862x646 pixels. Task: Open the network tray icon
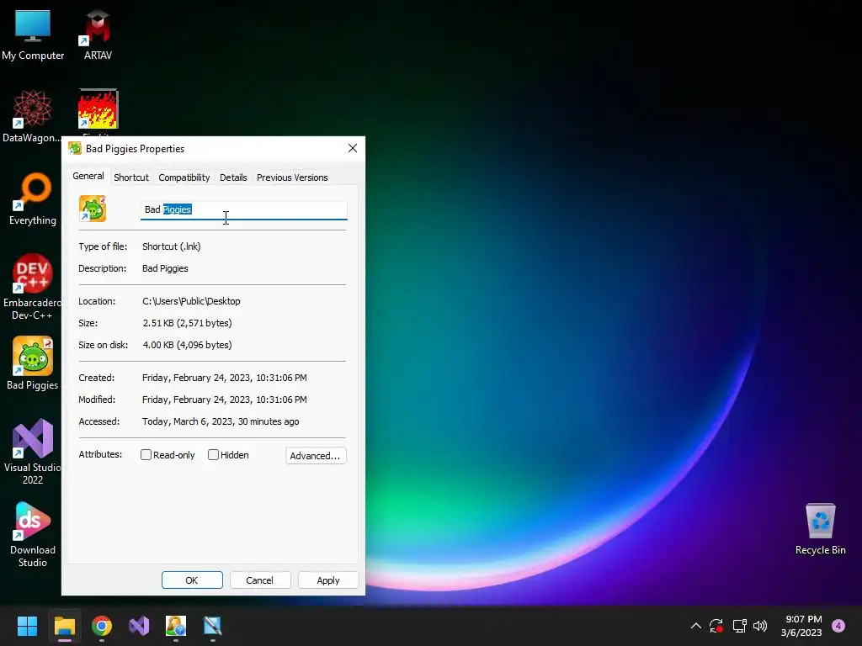pyautogui.click(x=739, y=626)
